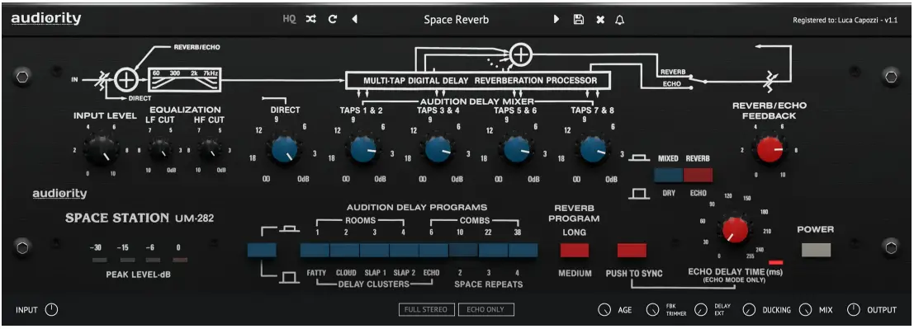Toggle the Reverb Program Long/Medium button
The image size is (914, 329).
pos(574,251)
